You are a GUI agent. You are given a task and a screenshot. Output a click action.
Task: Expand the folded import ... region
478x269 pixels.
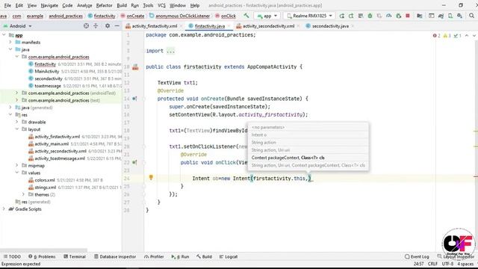pyautogui.click(x=170, y=51)
